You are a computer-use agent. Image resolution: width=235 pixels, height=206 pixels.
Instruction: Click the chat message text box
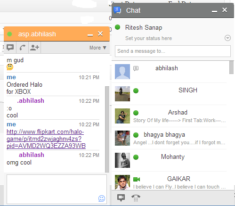[x=57, y=189]
